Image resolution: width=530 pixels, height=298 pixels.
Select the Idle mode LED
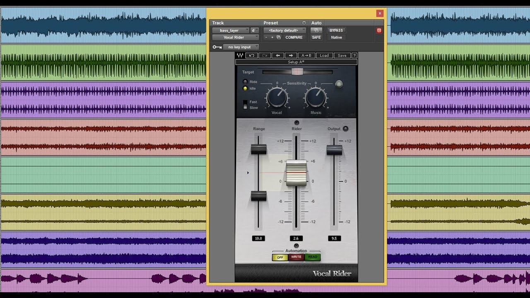[x=245, y=88]
